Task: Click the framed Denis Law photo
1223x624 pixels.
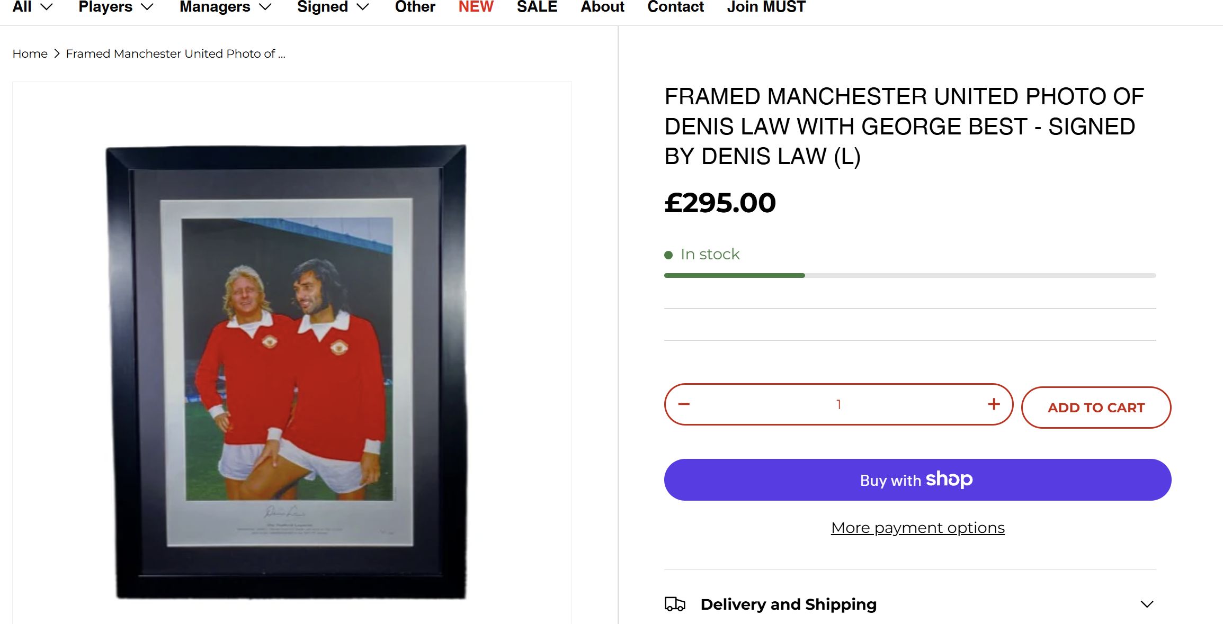Action: click(x=287, y=371)
